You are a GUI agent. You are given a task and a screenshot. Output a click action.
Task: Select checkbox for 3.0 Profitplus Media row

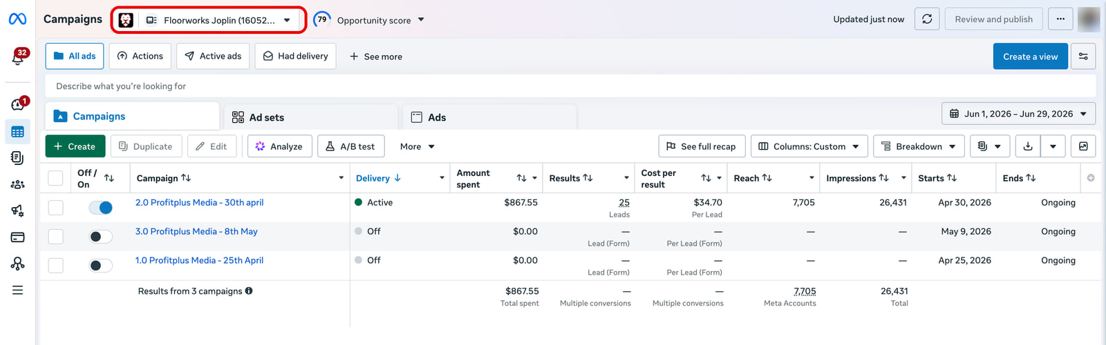(56, 237)
